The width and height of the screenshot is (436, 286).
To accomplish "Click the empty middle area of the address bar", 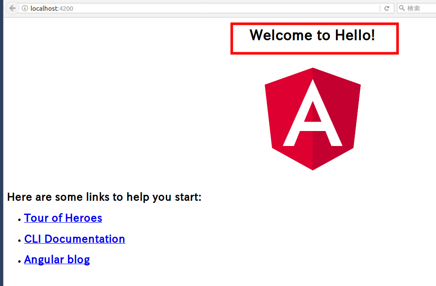I will click(223, 8).
